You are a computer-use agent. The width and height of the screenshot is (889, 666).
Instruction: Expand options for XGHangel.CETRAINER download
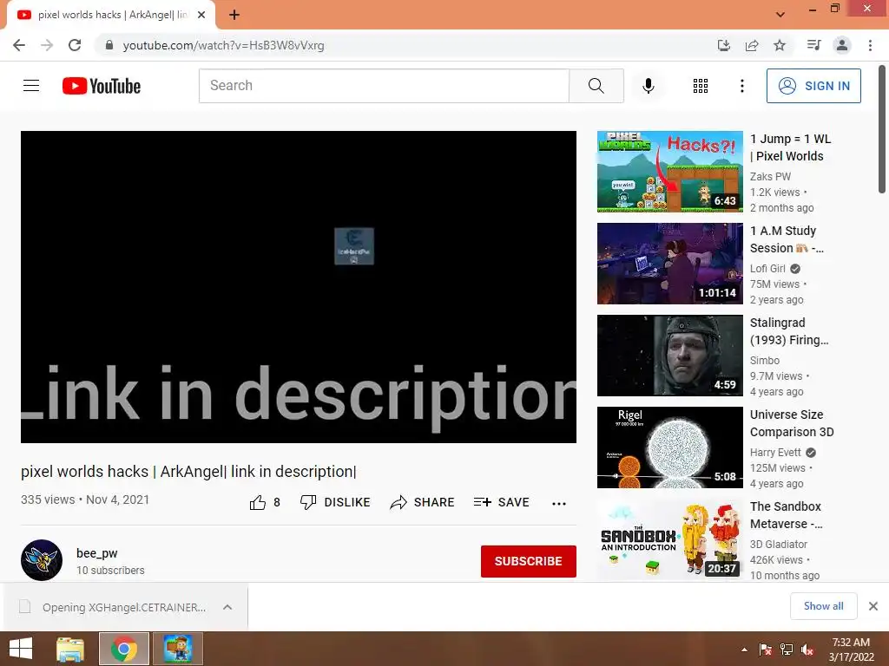(x=227, y=607)
